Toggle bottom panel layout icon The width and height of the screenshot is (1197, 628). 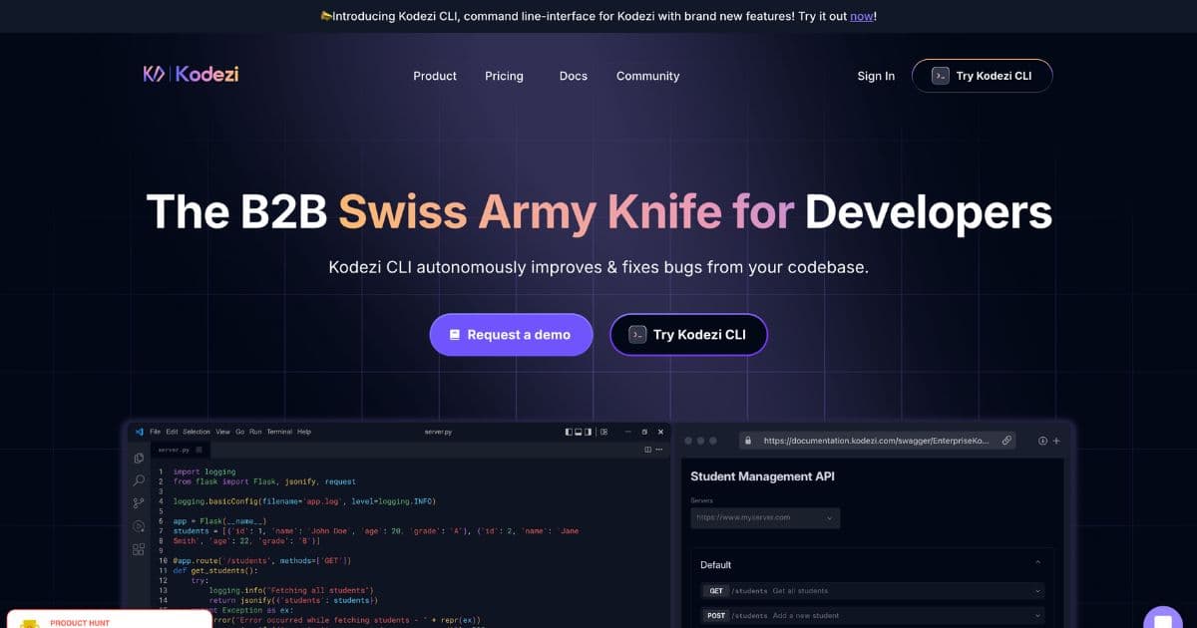[x=579, y=432]
